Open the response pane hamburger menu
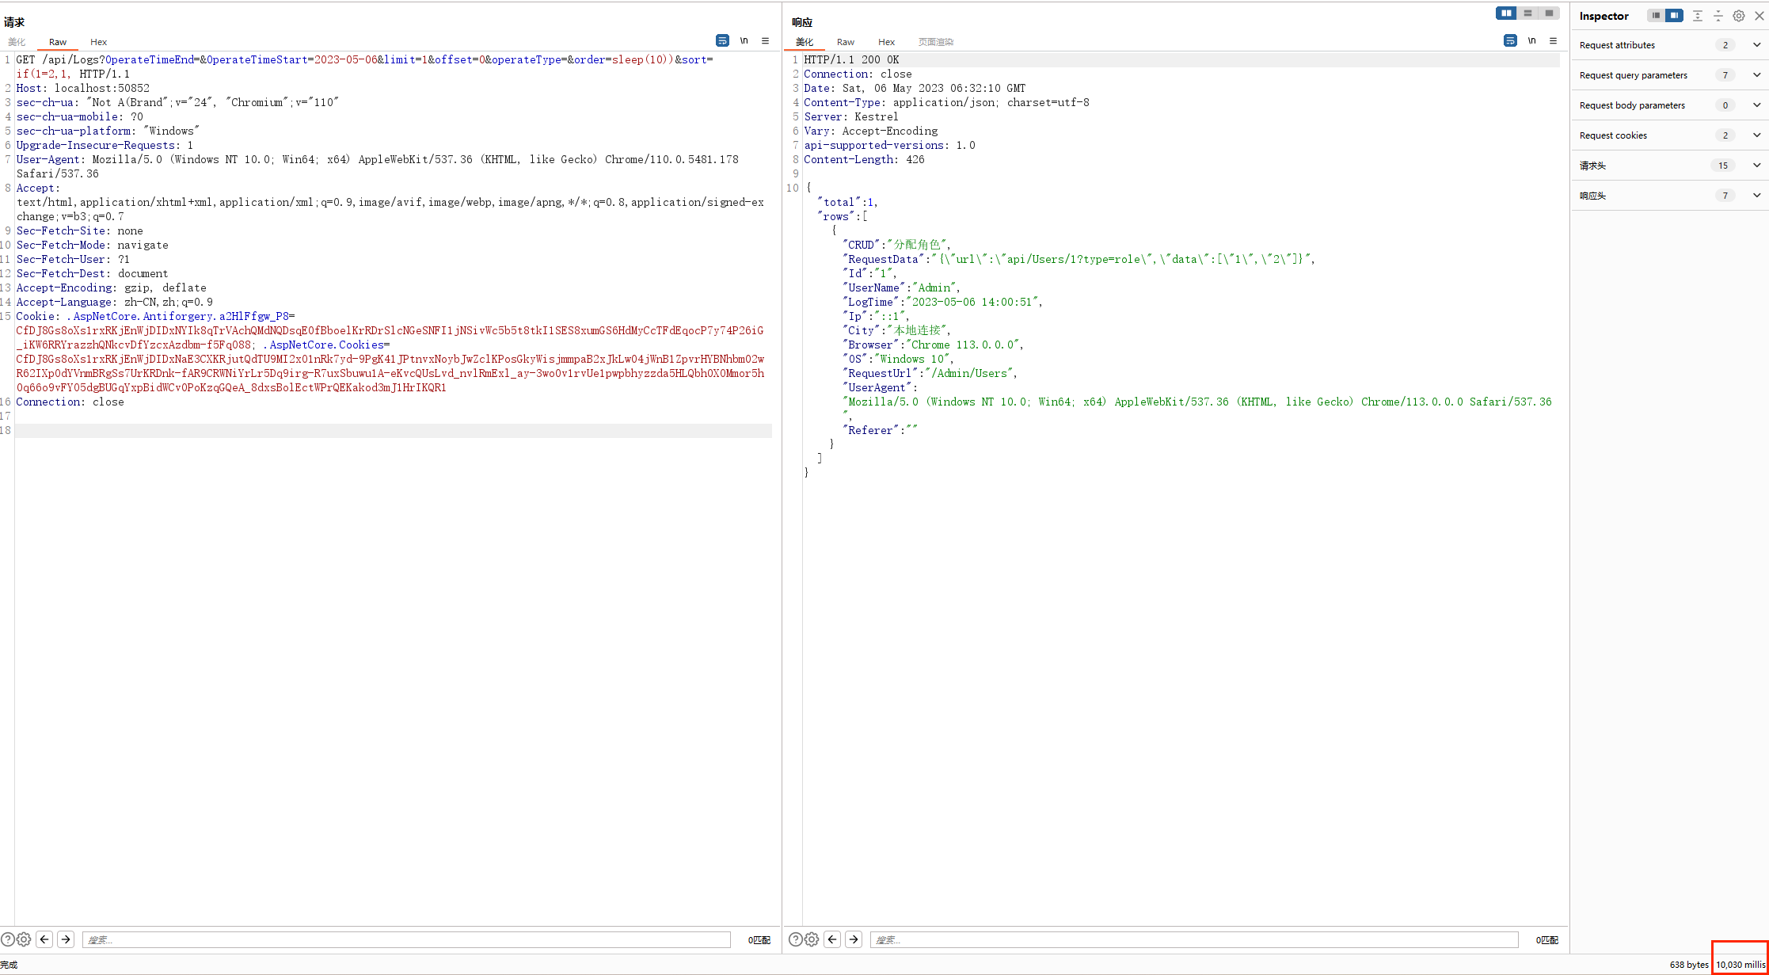 pos(1553,40)
